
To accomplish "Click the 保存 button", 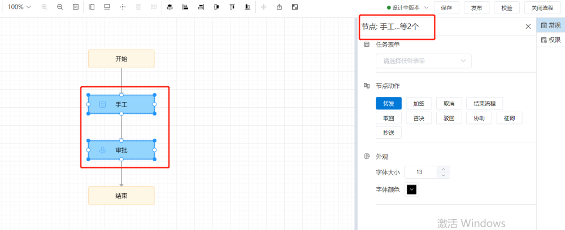I will pyautogui.click(x=446, y=8).
